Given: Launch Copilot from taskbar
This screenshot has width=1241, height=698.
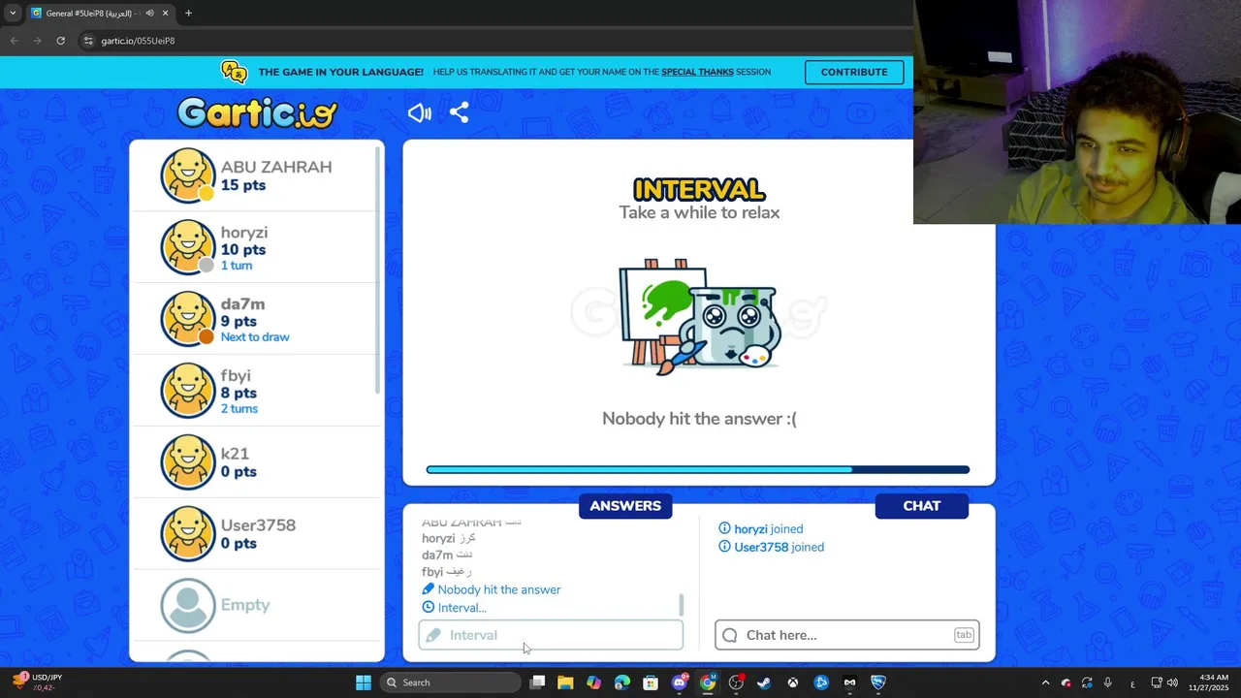Looking at the screenshot, I should 593,682.
